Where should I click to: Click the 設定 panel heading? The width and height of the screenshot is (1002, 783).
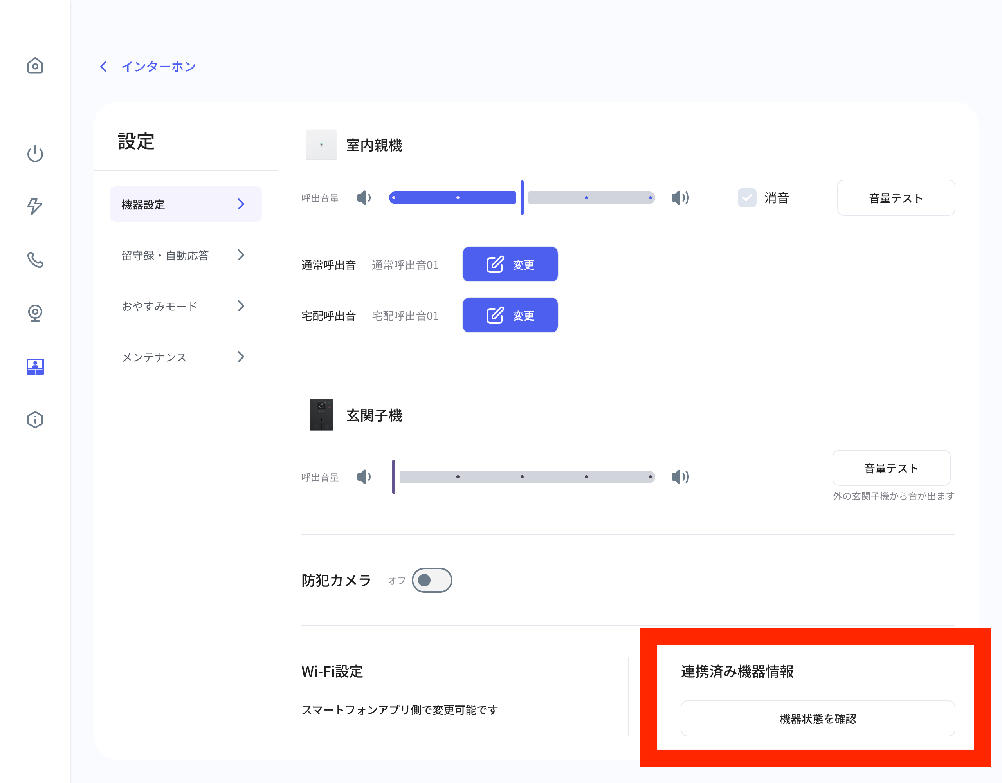point(136,141)
